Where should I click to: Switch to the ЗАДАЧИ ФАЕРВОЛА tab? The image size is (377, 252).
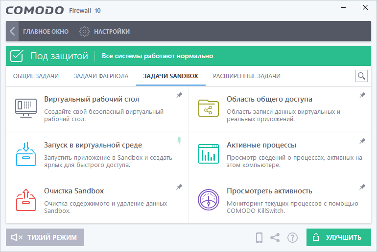tap(101, 76)
